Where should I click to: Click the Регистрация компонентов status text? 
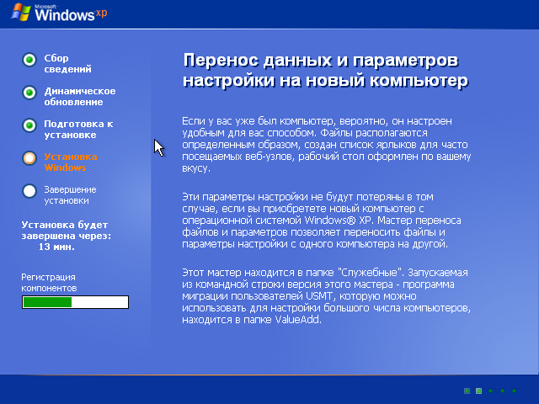click(49, 283)
